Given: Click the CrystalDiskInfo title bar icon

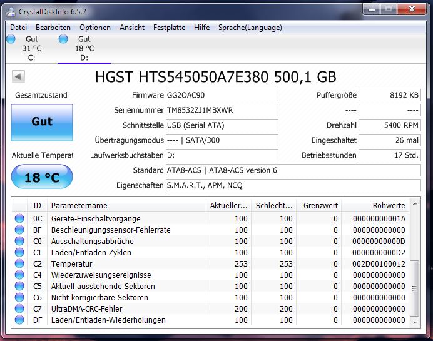Looking at the screenshot, I should [x=11, y=12].
